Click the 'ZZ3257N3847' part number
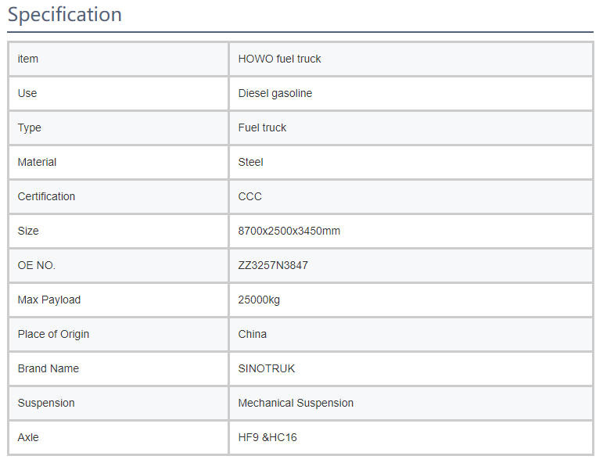The width and height of the screenshot is (603, 463). pos(273,265)
